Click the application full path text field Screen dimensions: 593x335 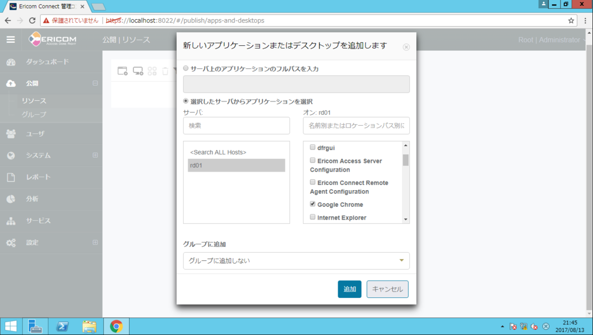296,84
